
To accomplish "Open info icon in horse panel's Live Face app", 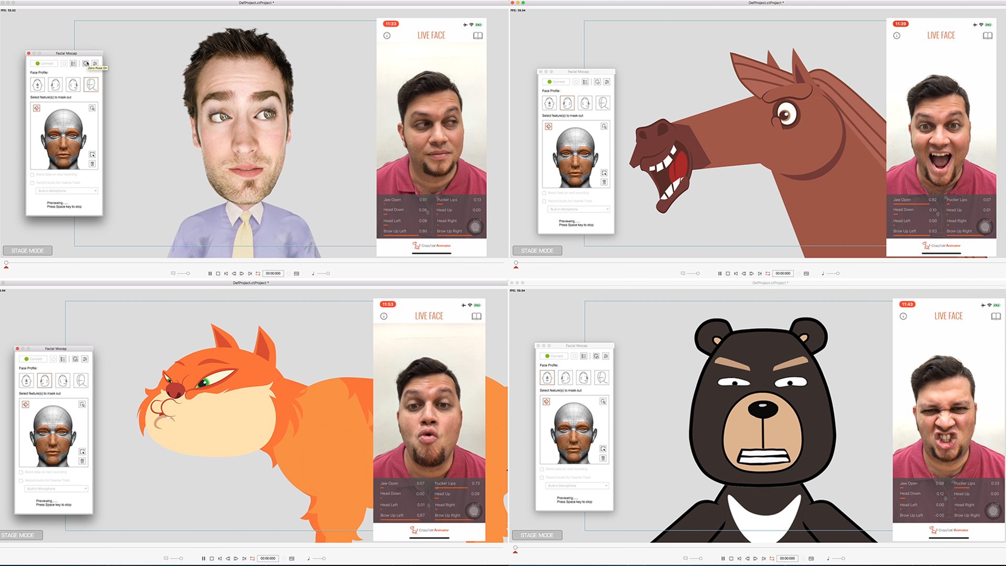I will [896, 36].
